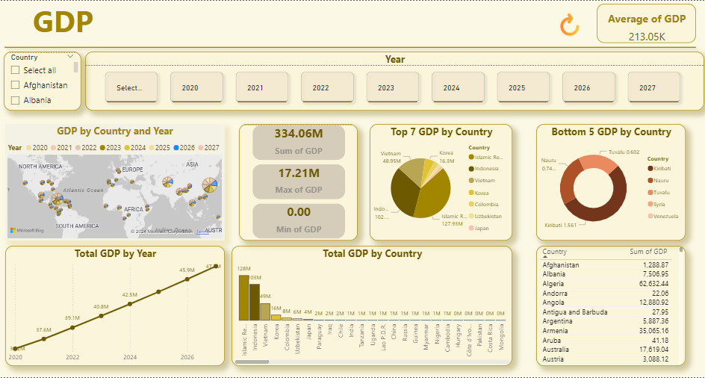The image size is (705, 378).
Task: Click the 2027 map legend swatch
Action: [x=201, y=148]
